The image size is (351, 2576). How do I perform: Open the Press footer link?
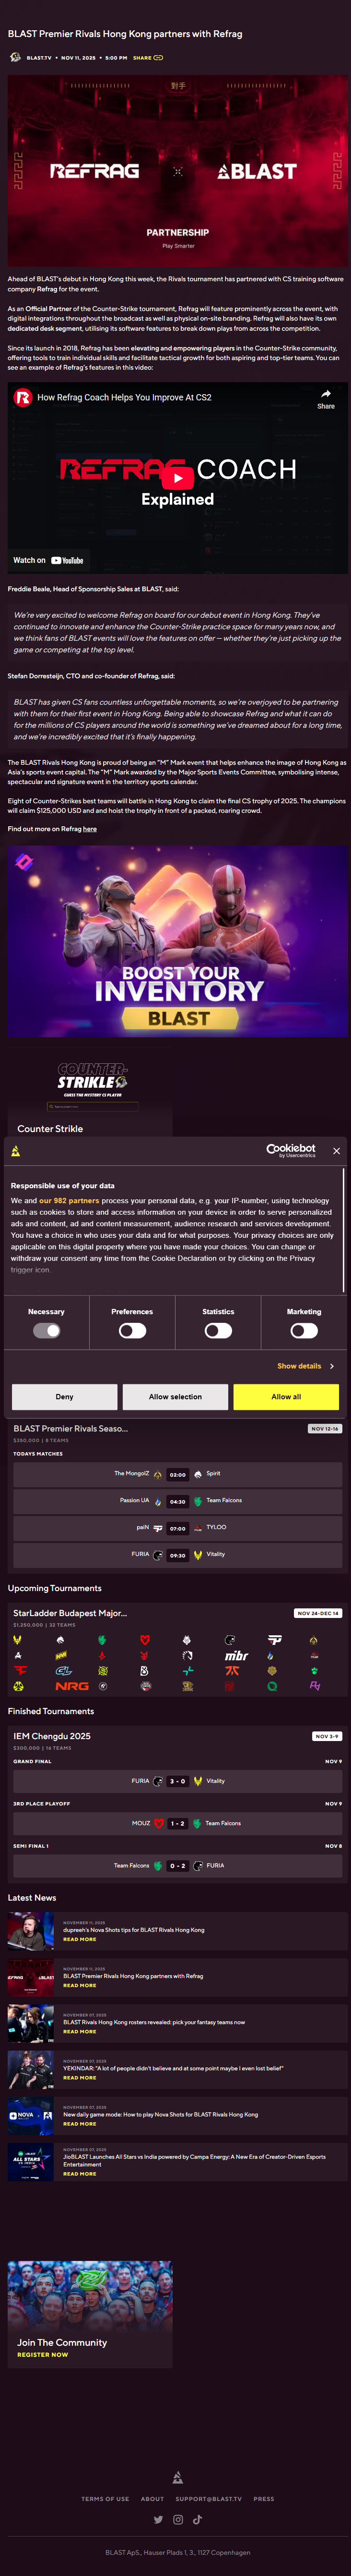[263, 2499]
